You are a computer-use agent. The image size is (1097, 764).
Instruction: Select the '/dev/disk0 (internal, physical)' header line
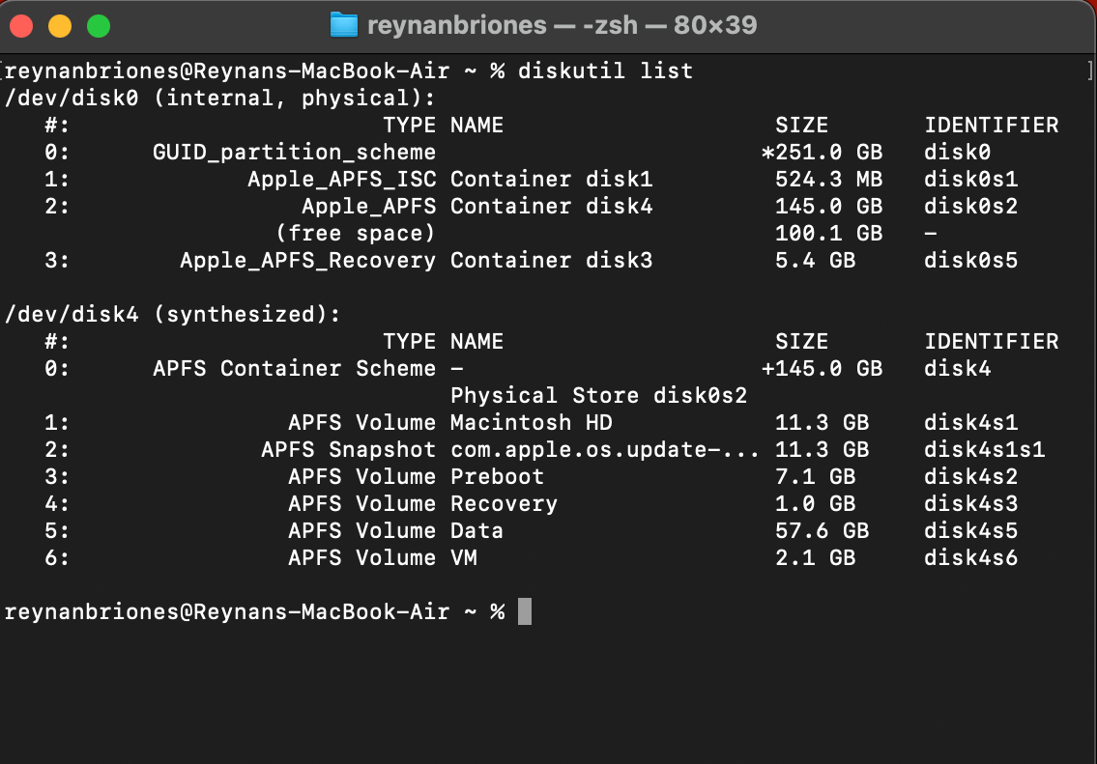coord(220,99)
